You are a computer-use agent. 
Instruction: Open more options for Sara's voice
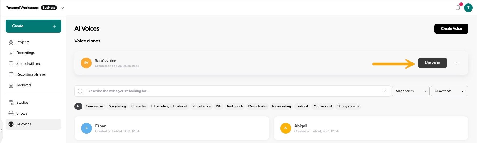point(456,63)
